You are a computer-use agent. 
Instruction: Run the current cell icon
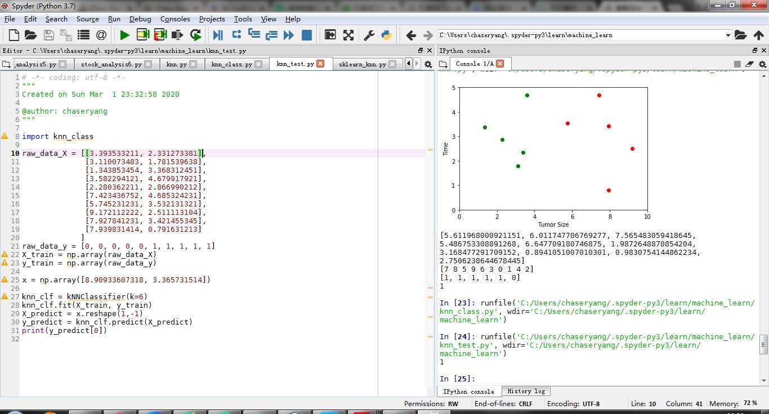(x=142, y=35)
